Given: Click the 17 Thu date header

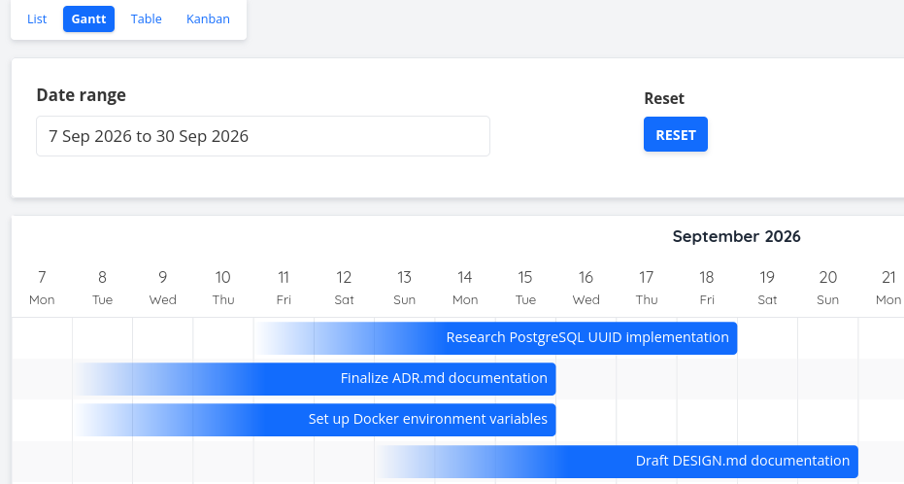Looking at the screenshot, I should click(647, 288).
